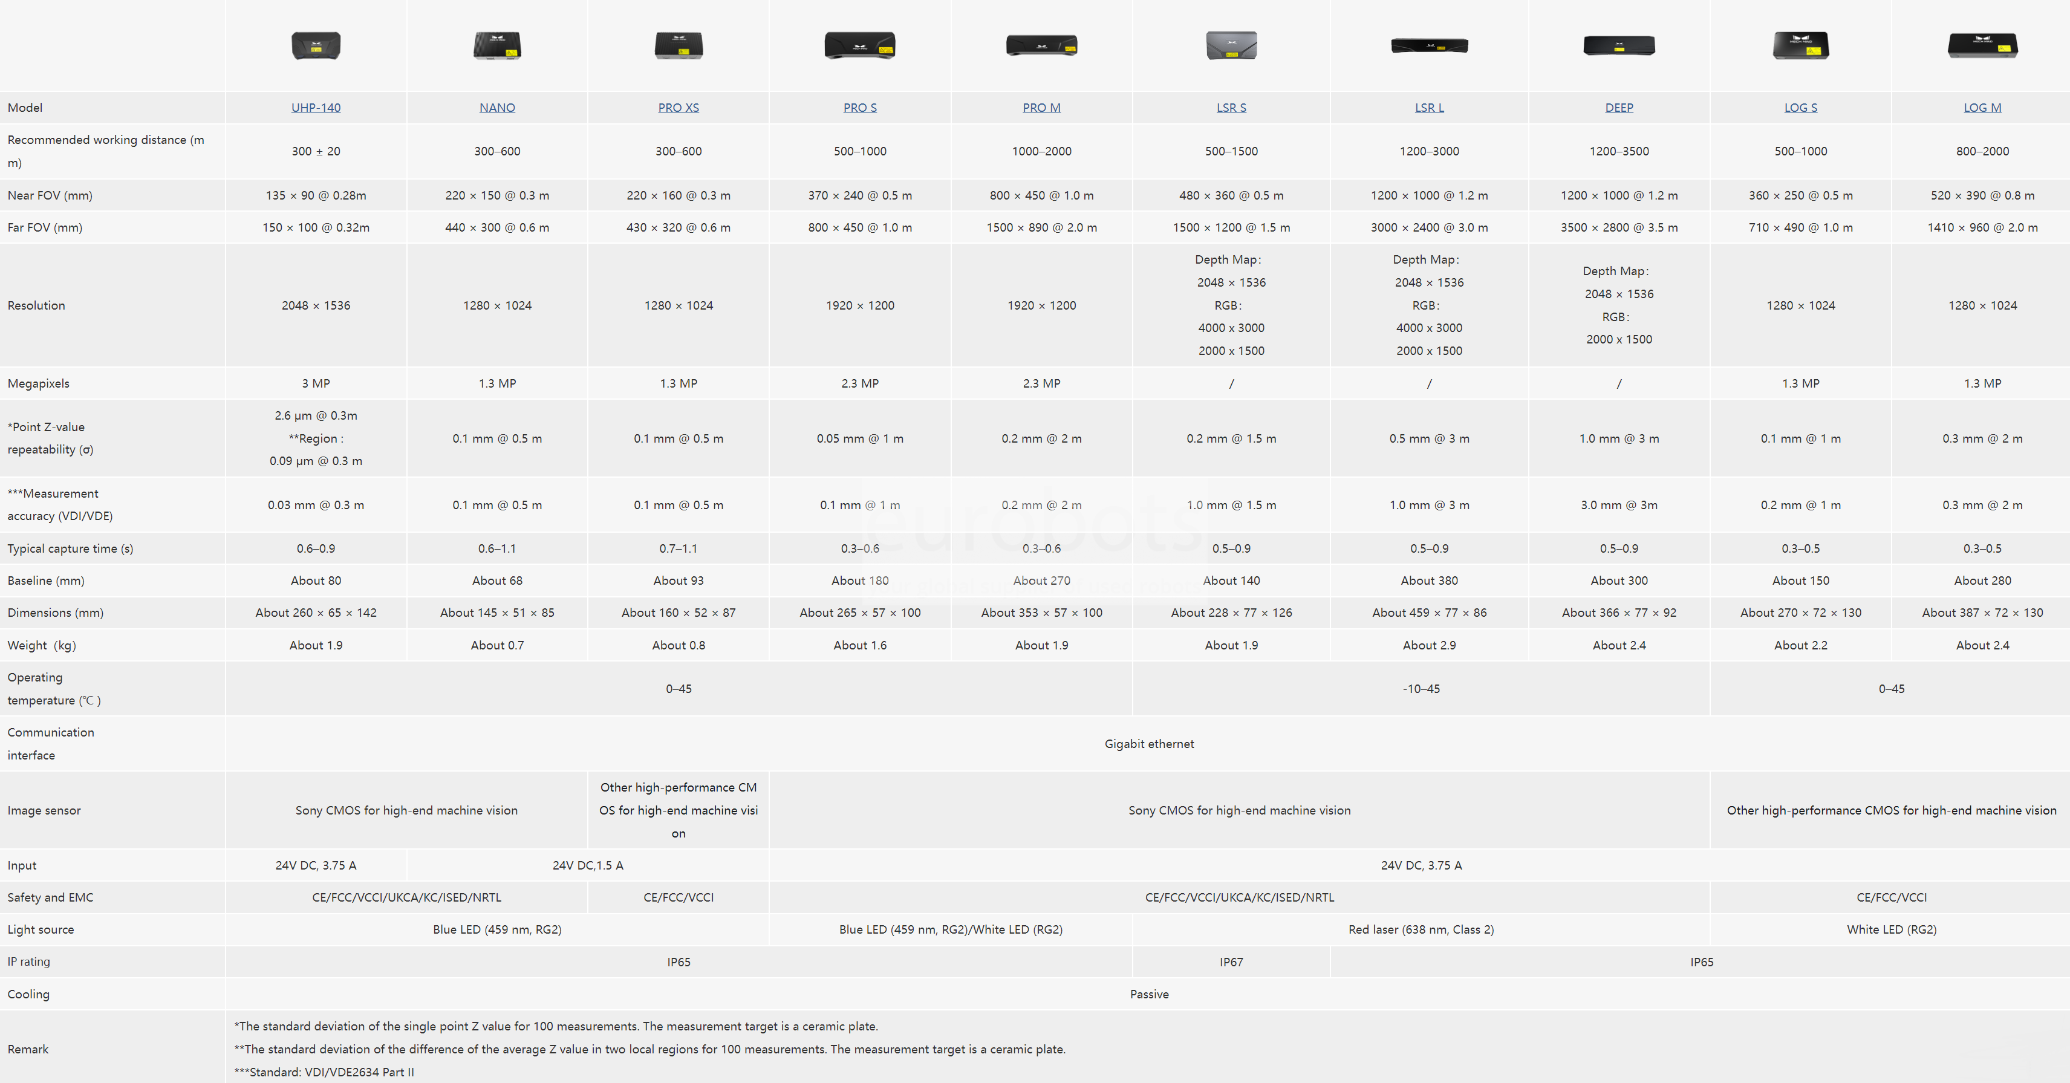Click the NANO camera product image
The image size is (2070, 1083).
point(498,46)
